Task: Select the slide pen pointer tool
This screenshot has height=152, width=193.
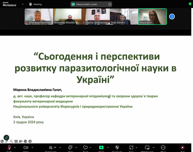Action: (x=6, y=141)
